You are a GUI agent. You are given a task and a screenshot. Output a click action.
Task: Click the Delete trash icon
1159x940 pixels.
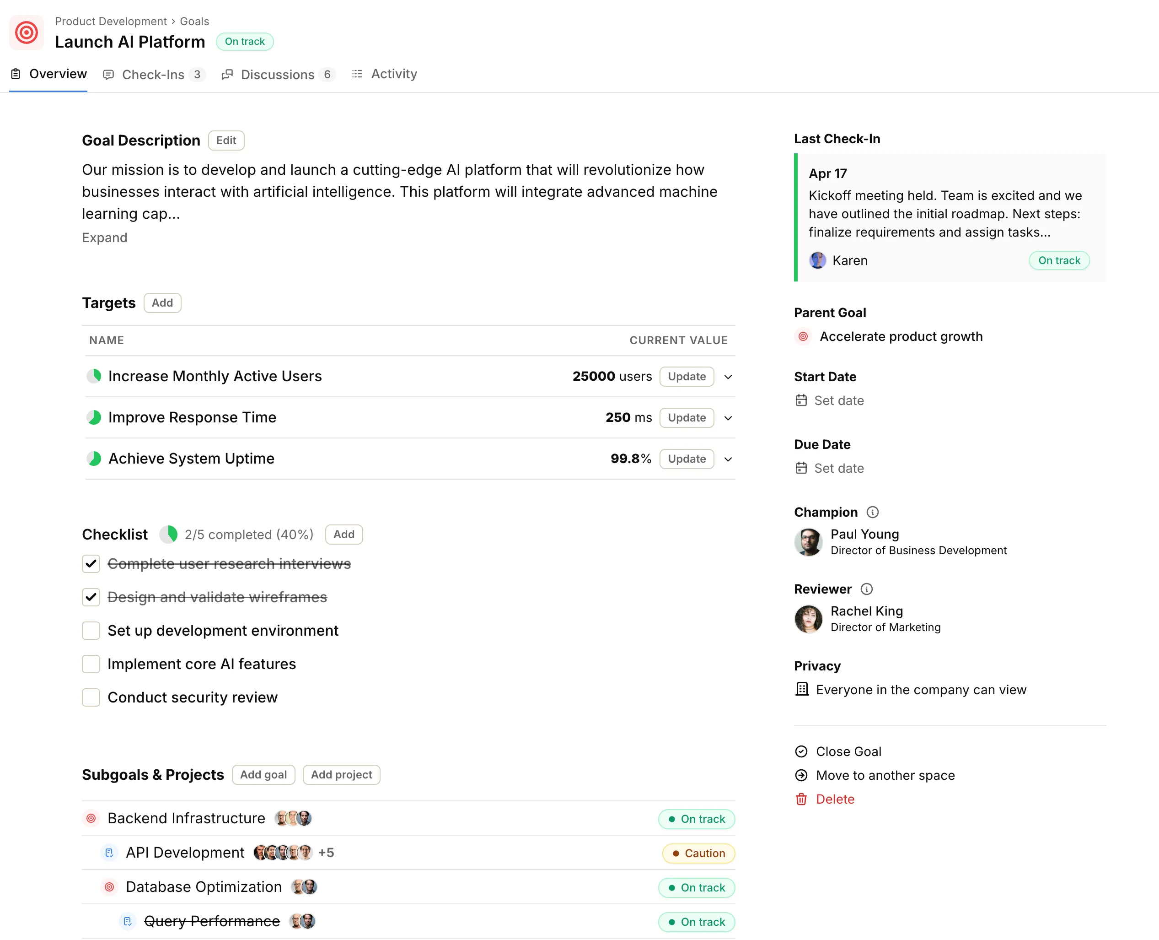tap(801, 799)
